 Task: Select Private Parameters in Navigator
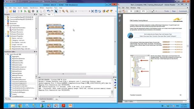[x=18, y=30]
